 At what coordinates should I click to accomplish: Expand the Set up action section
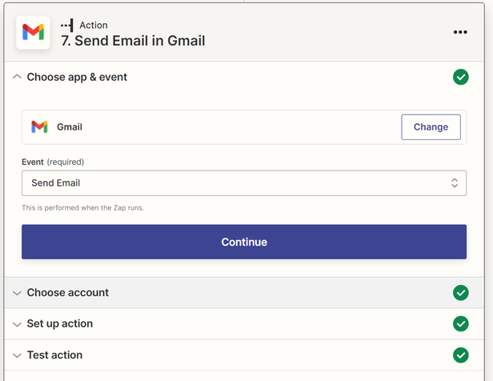(17, 324)
